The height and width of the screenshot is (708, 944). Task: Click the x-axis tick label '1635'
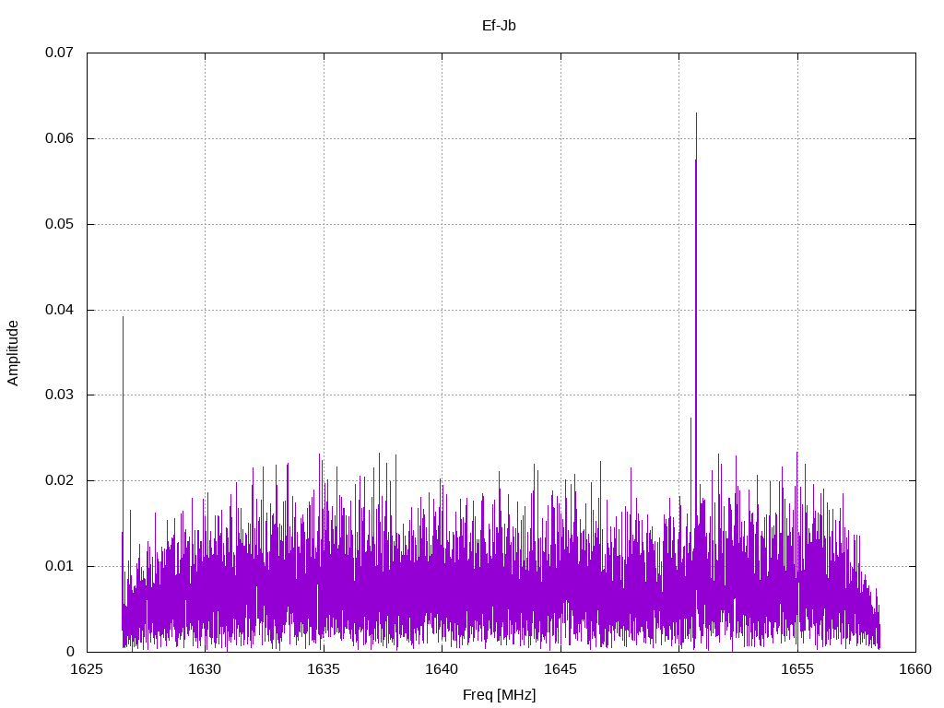pyautogui.click(x=324, y=669)
